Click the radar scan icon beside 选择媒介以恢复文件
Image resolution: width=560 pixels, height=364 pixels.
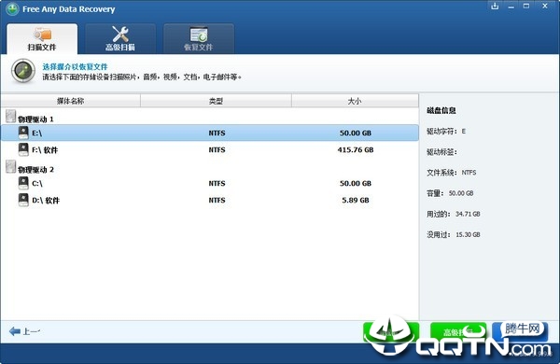point(23,71)
